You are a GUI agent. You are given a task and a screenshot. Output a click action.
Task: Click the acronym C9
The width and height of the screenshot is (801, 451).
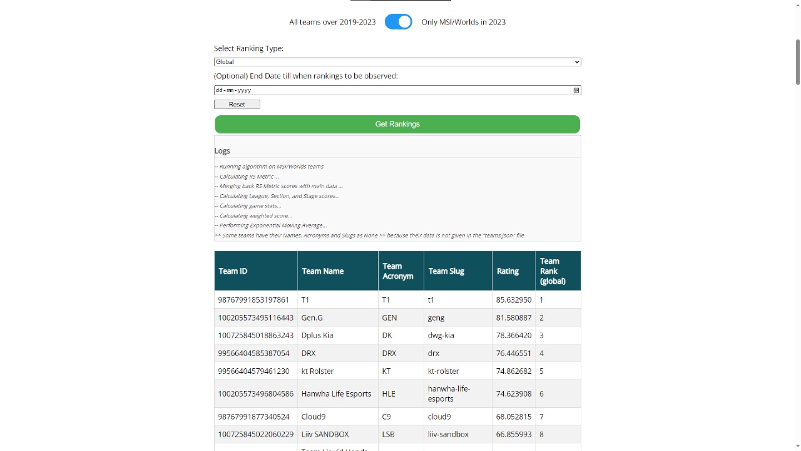(386, 417)
